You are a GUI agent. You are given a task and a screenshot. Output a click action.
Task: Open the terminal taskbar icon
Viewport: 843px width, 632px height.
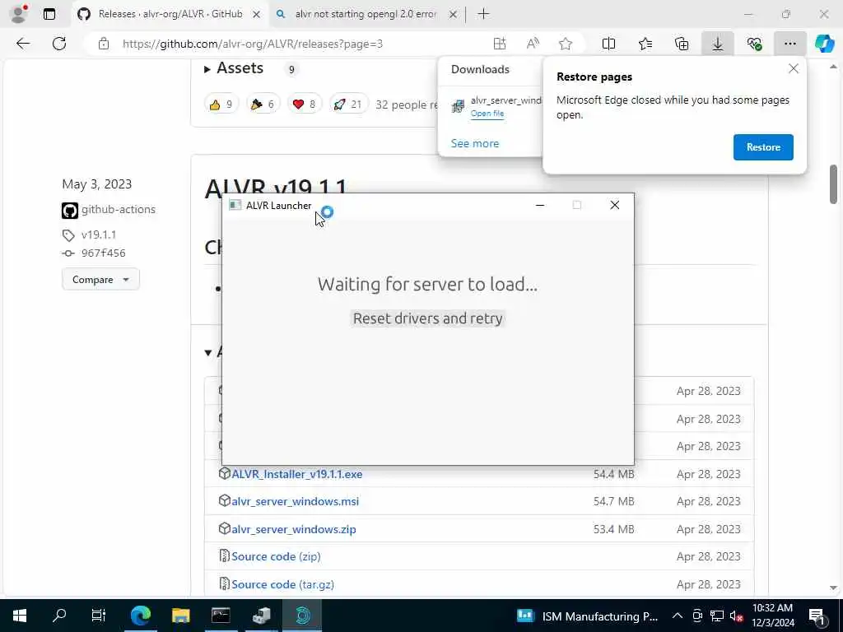pyautogui.click(x=221, y=616)
